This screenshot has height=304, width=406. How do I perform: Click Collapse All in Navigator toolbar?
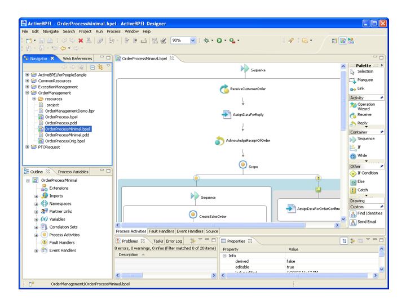point(92,67)
